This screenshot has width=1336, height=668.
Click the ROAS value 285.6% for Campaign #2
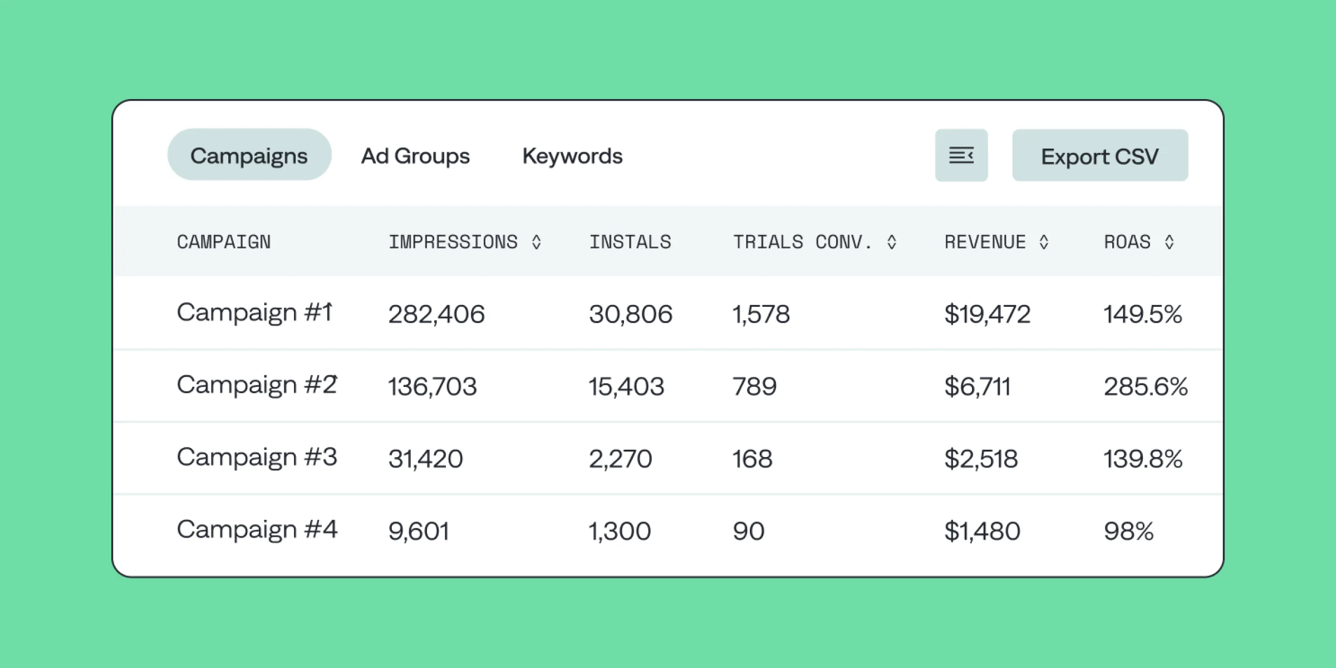[1145, 385]
